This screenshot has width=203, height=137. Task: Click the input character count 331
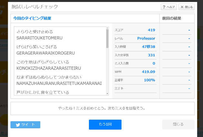[151, 55]
